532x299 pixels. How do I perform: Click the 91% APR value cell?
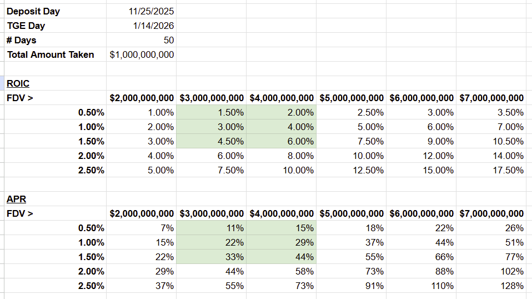375,286
